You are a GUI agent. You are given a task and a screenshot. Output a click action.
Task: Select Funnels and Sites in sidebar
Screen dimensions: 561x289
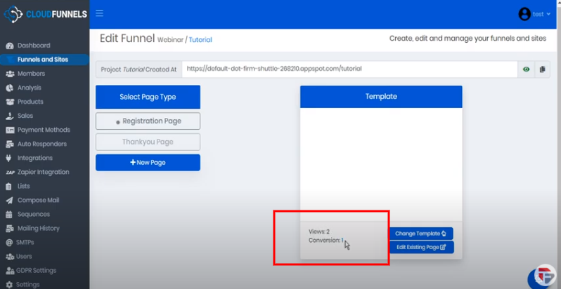42,60
